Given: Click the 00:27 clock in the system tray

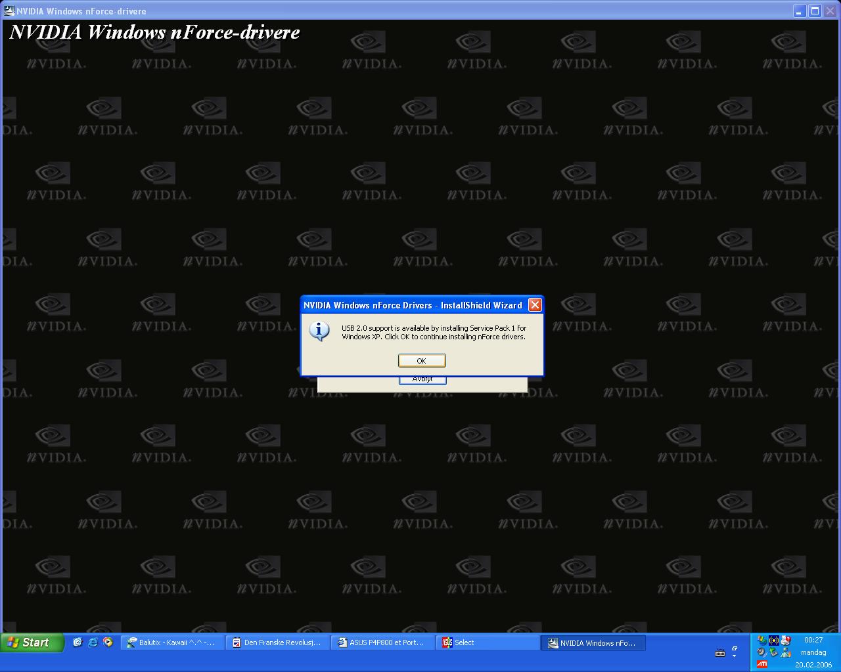Looking at the screenshot, I should [813, 640].
